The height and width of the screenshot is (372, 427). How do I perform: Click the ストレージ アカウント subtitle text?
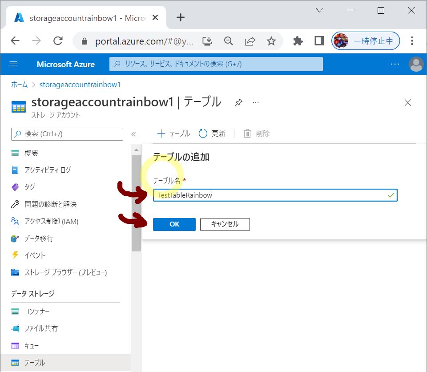56,115
